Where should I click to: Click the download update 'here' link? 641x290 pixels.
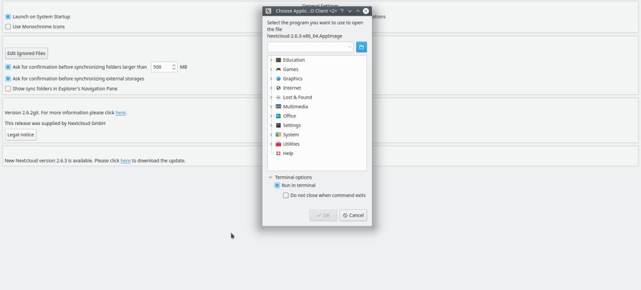pos(125,161)
